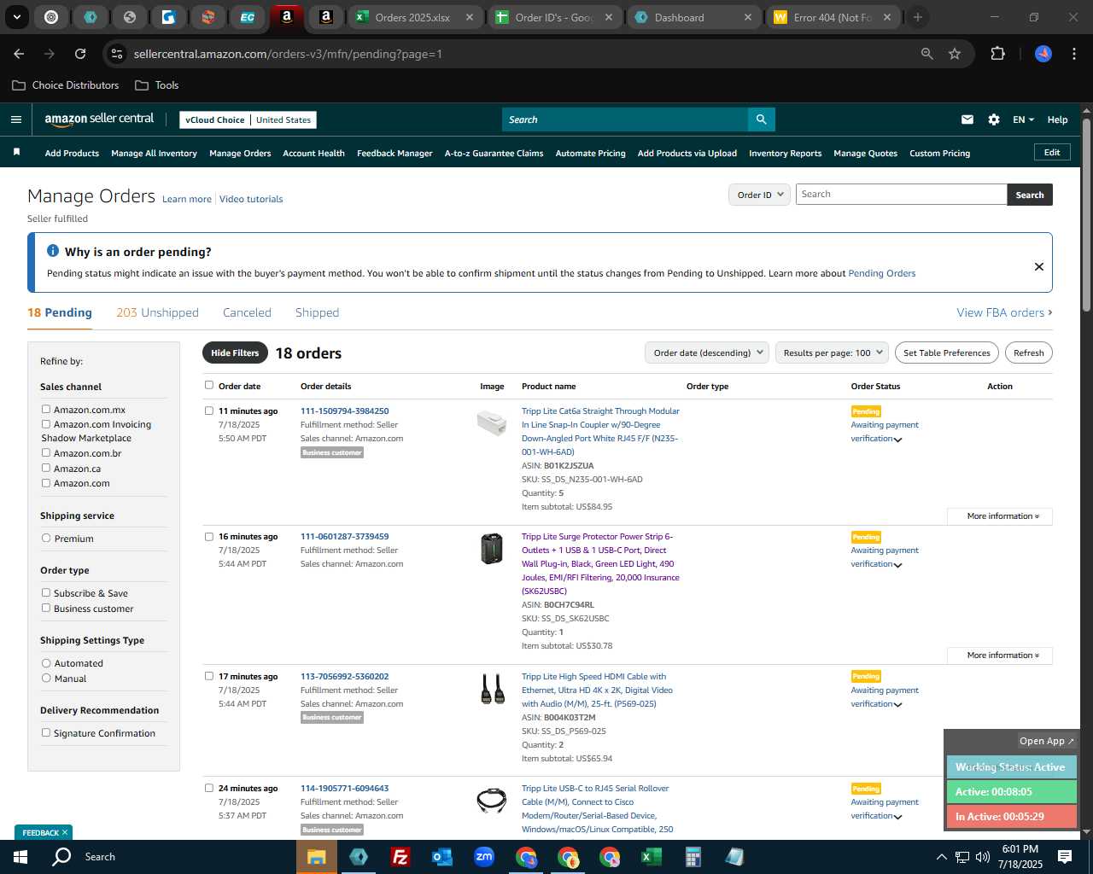
Task: Open the browser profile avatar
Action: tap(1043, 54)
